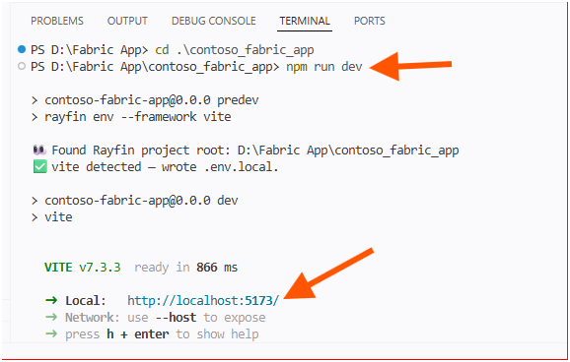The width and height of the screenshot is (570, 362).
Task: Click 'contoso-fabric-app@0.0.0 predev' line
Action: 145,100
